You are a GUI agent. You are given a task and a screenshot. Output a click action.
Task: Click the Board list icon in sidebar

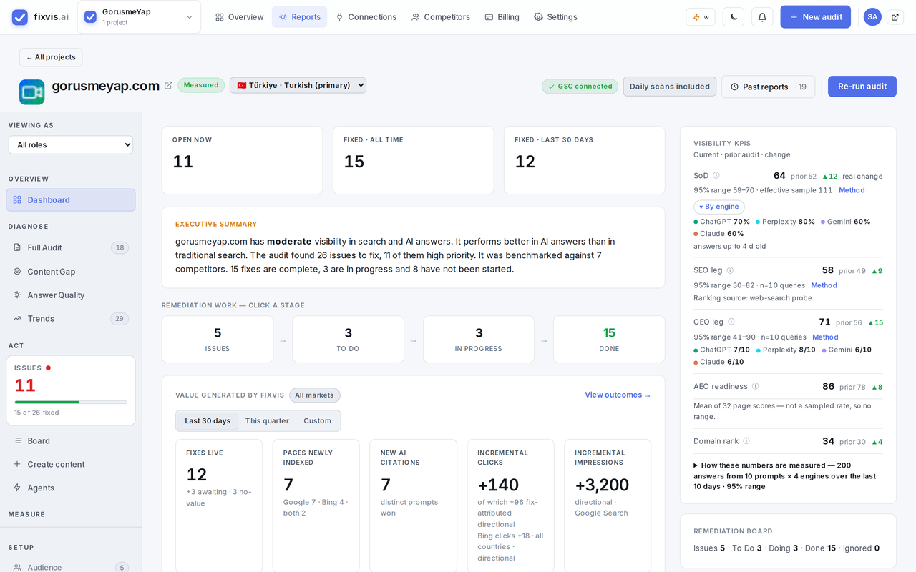click(x=17, y=441)
